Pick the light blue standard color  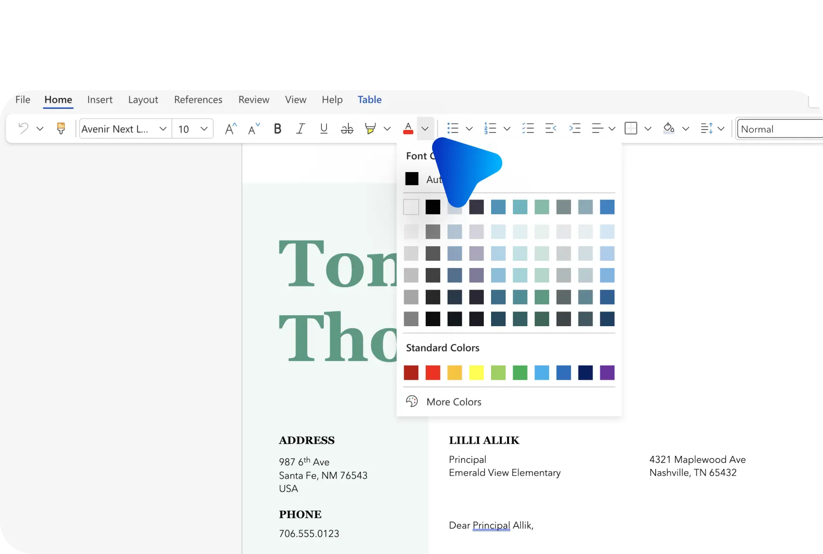click(542, 372)
